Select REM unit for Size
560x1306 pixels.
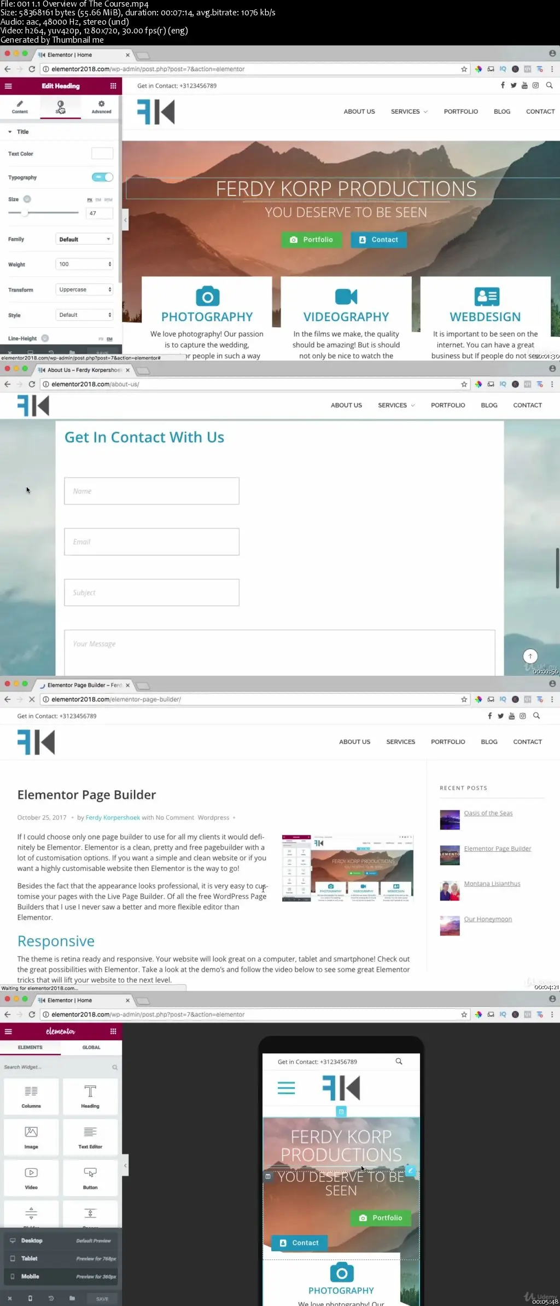click(x=108, y=200)
